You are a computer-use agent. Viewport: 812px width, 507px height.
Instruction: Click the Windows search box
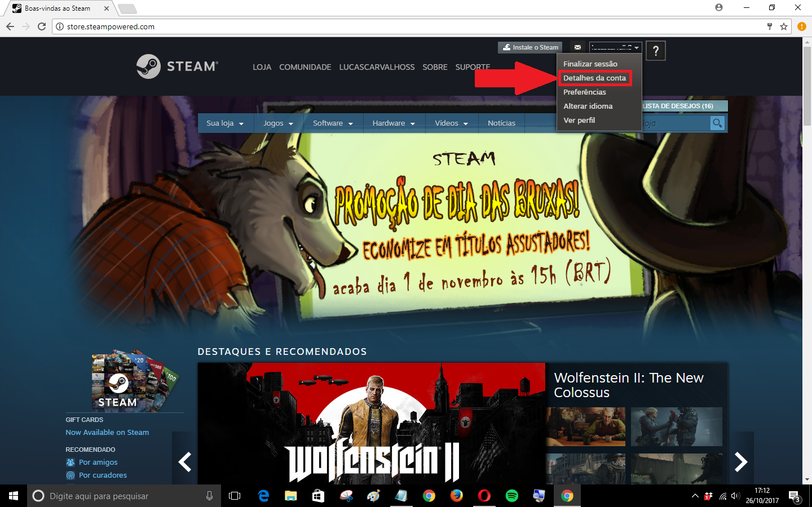[x=124, y=496]
